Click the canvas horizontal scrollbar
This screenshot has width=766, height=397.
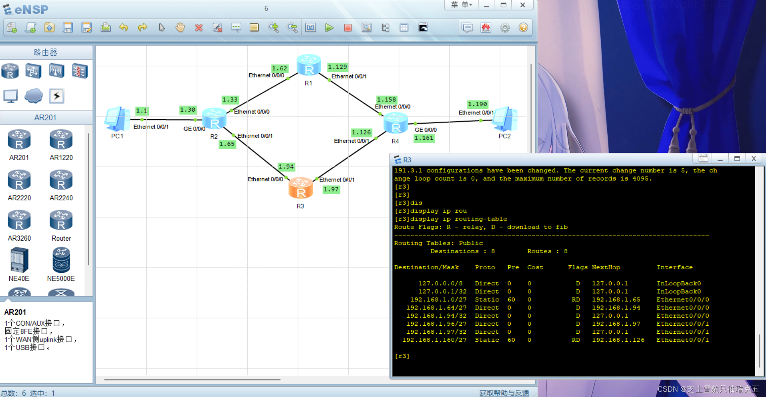pyautogui.click(x=192, y=380)
